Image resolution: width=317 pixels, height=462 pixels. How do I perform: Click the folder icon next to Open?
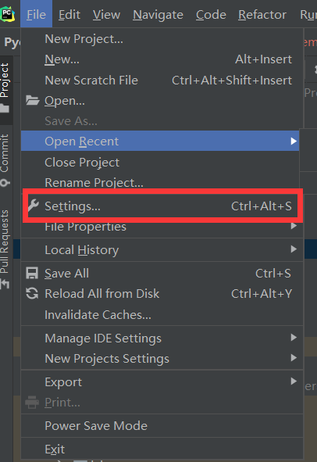tap(32, 101)
